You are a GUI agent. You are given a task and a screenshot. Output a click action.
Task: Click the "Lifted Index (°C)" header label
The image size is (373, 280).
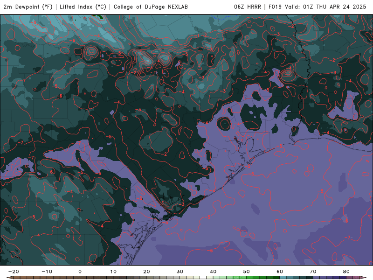[83, 7]
